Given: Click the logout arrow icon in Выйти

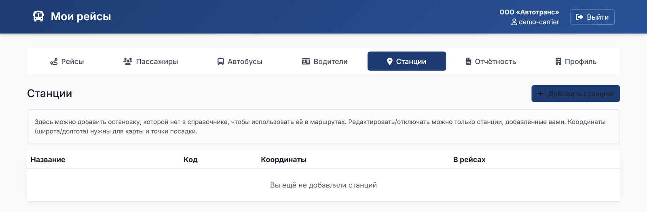Looking at the screenshot, I should tap(579, 17).
